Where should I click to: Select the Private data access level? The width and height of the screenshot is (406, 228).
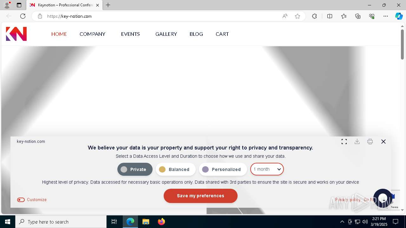[135, 169]
